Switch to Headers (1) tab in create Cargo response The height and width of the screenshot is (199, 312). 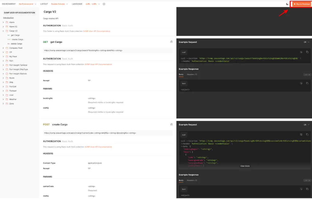click(192, 180)
